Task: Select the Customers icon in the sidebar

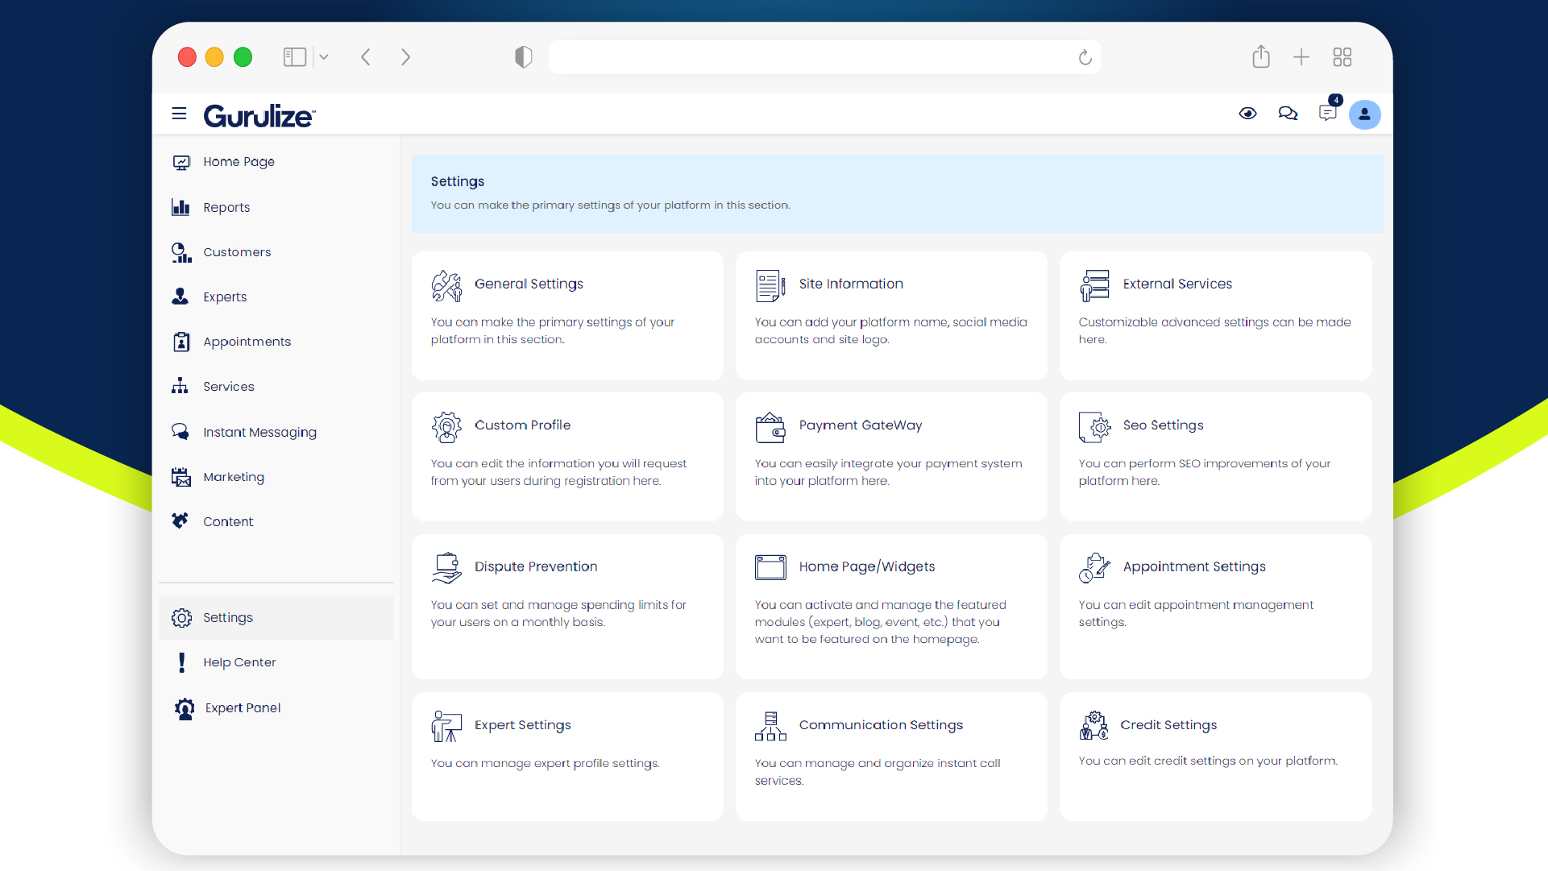Action: 181,252
